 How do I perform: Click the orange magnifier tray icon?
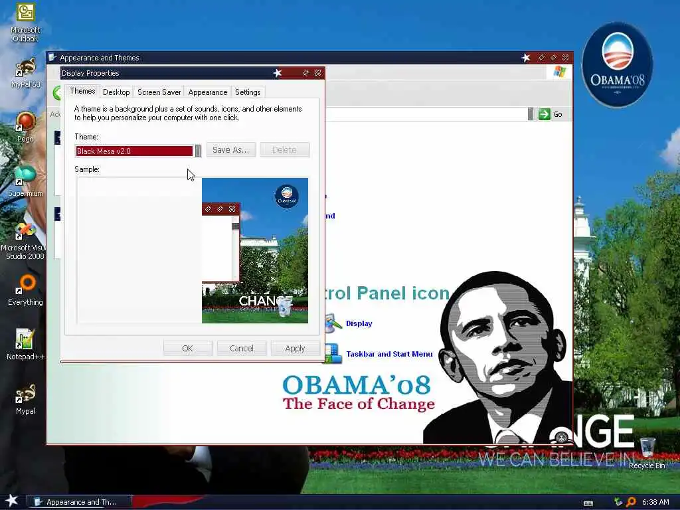pyautogui.click(x=631, y=502)
